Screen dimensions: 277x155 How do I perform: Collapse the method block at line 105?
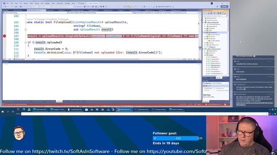[x=26, y=30]
